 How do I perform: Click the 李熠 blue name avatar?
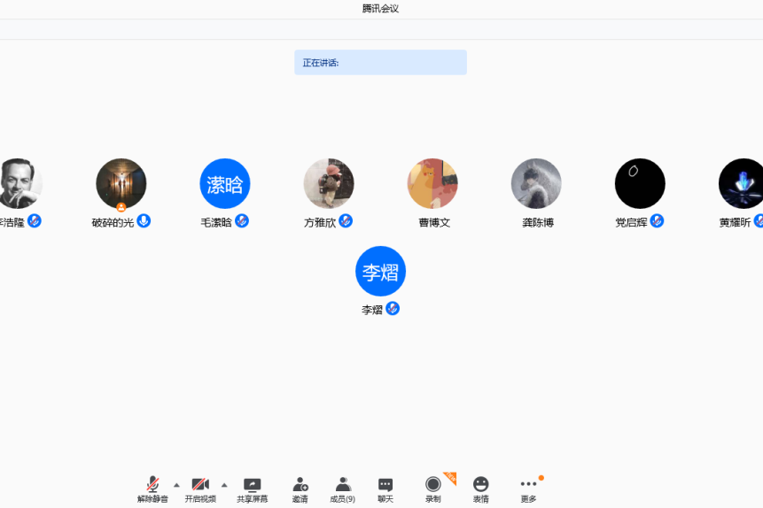[380, 271]
